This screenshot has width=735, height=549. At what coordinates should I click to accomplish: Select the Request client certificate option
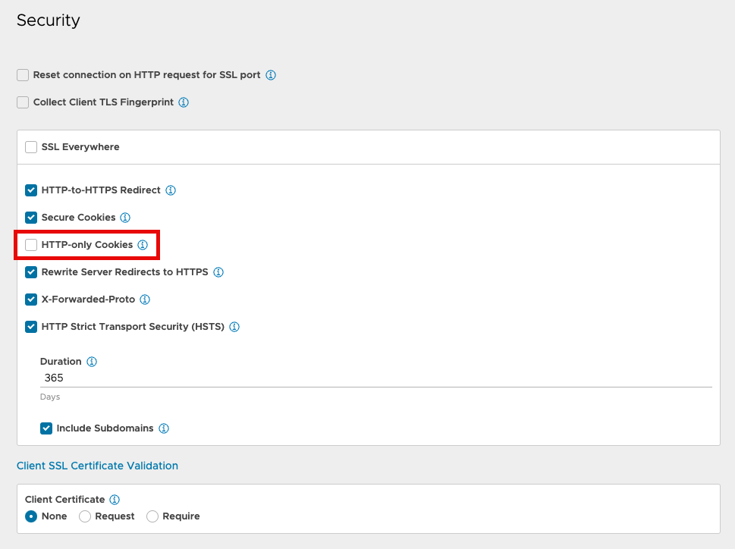pyautogui.click(x=85, y=516)
